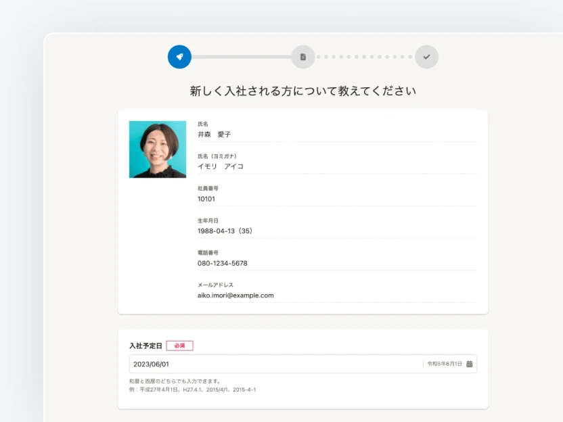
Task: Open the employee profile photo
Action: 157,149
